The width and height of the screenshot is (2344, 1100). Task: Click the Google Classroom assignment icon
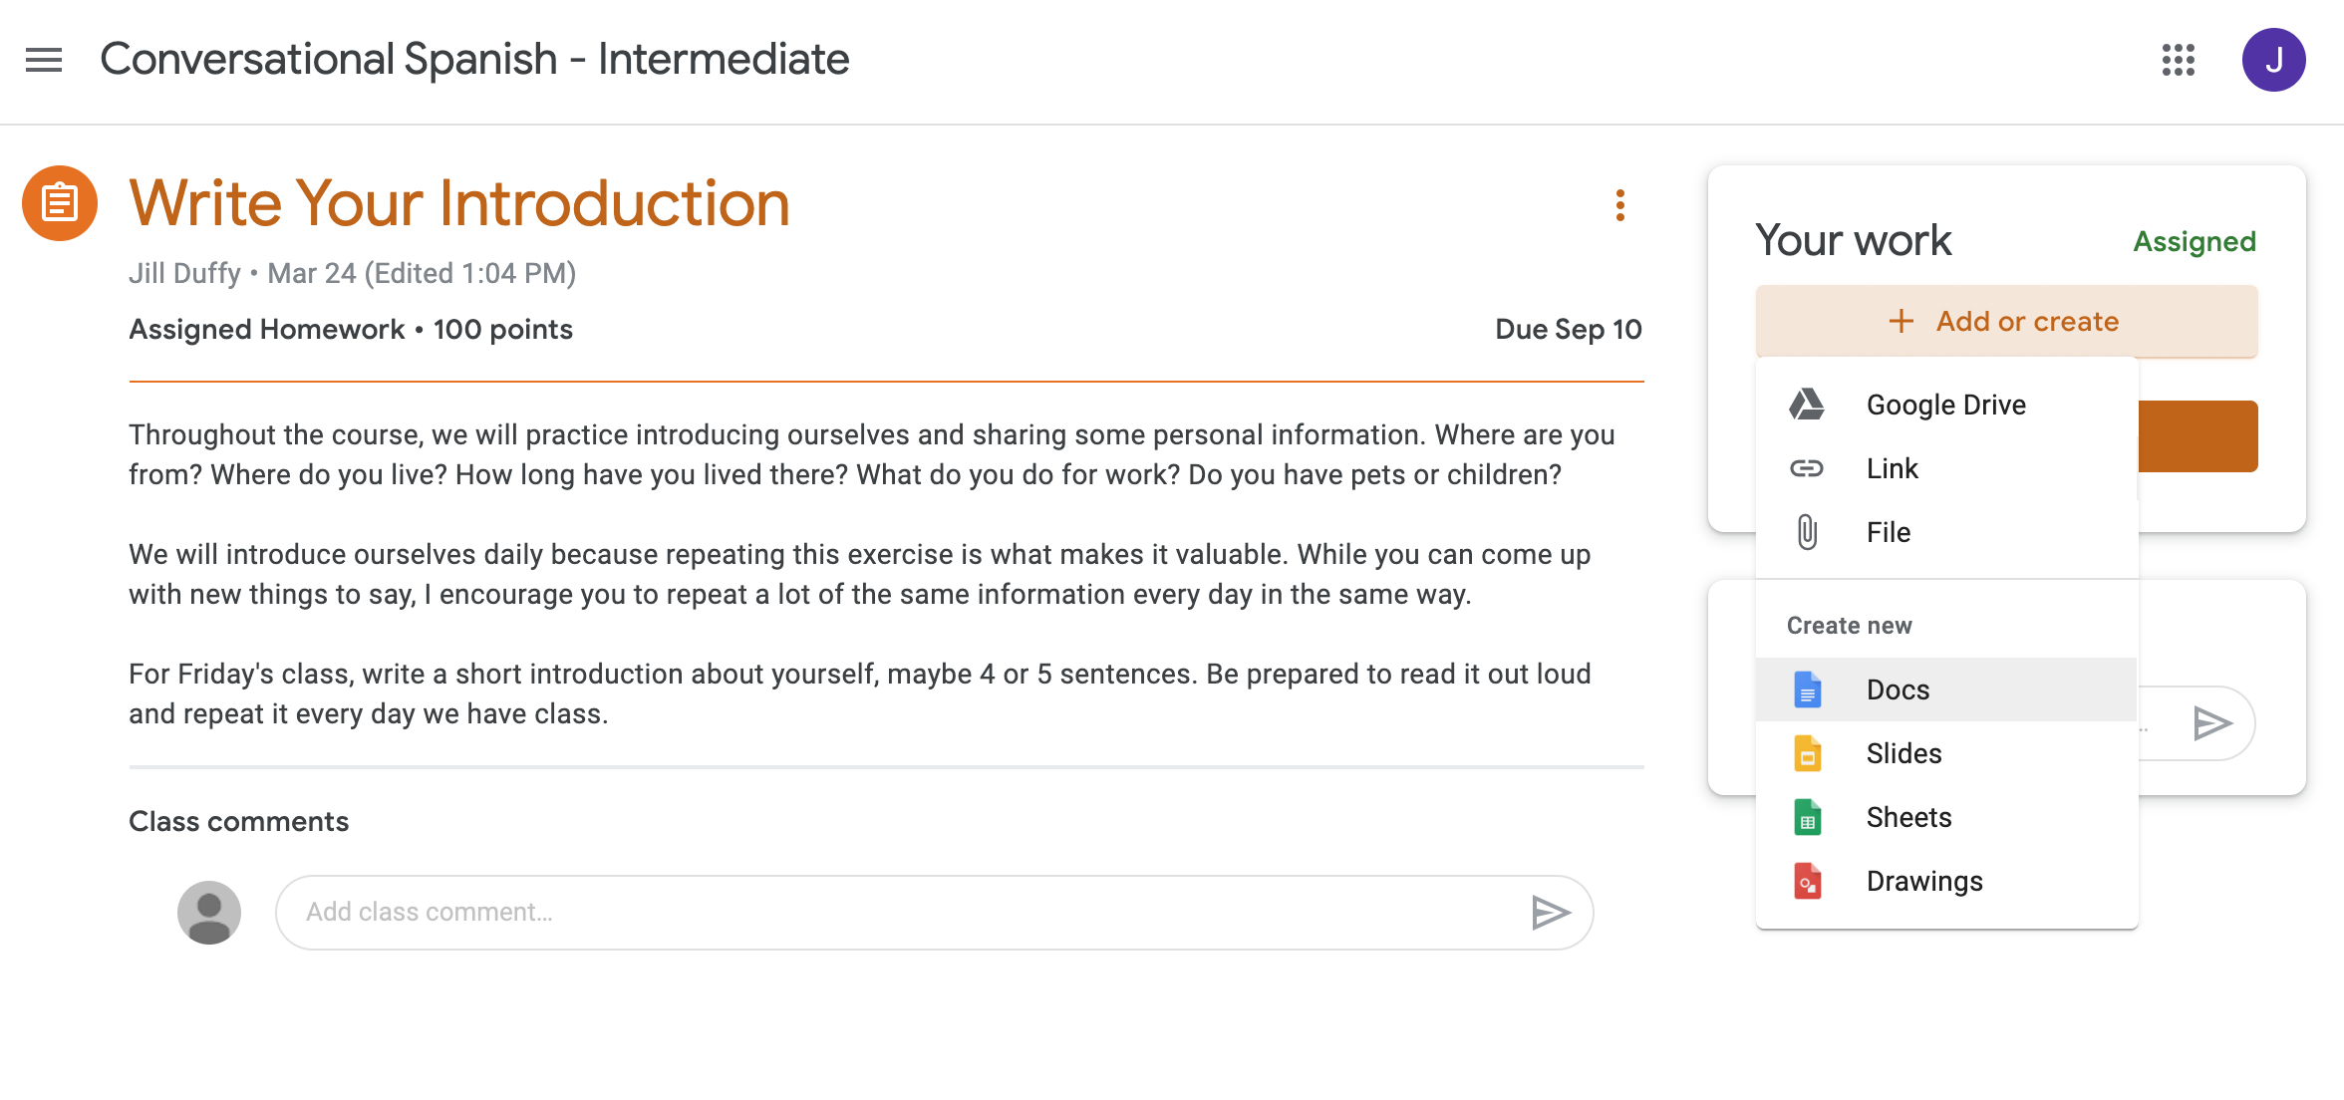[60, 203]
